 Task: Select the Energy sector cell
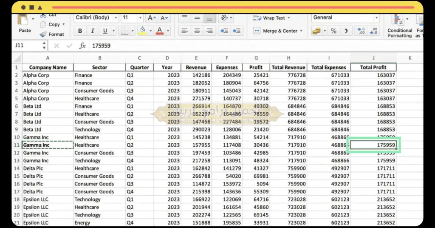(99, 223)
